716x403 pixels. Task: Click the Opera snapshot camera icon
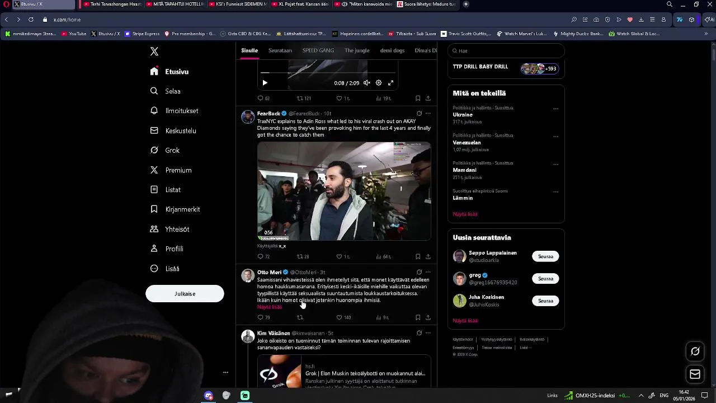click(x=596, y=20)
